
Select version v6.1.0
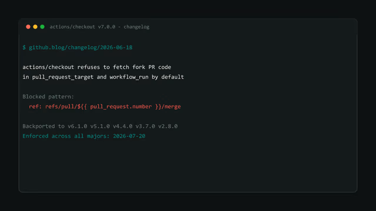(x=78, y=126)
